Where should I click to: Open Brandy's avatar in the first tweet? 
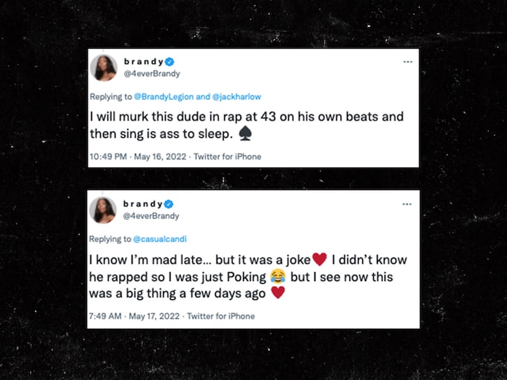point(104,68)
